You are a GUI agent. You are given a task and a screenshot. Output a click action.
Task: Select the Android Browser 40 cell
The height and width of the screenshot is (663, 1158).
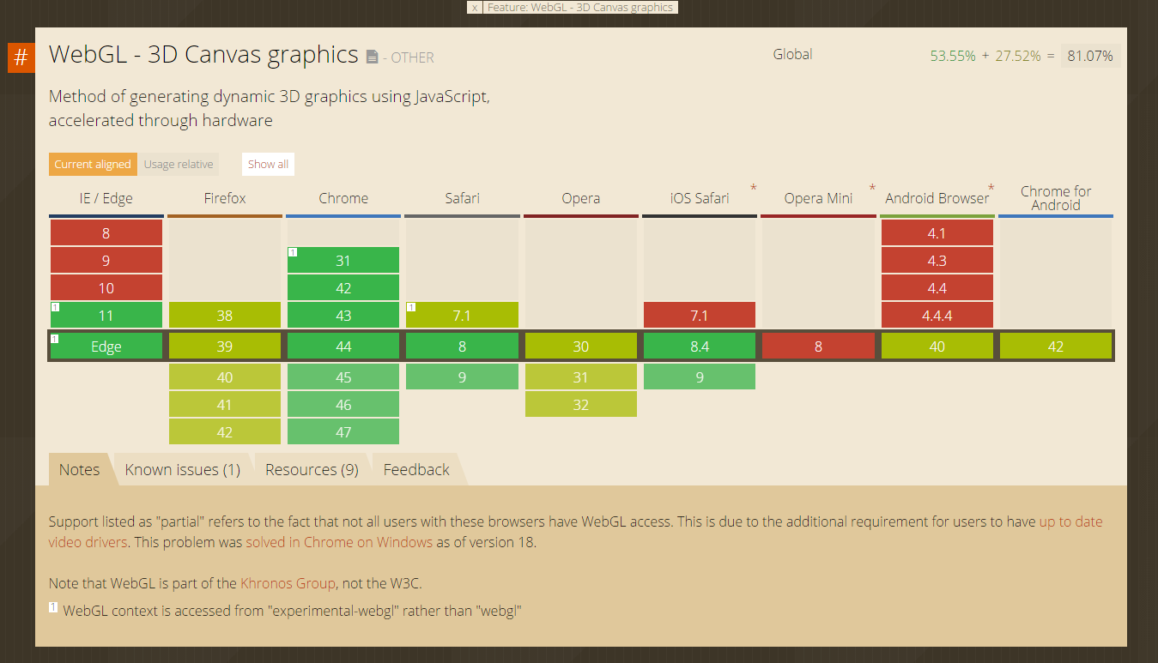[937, 347]
